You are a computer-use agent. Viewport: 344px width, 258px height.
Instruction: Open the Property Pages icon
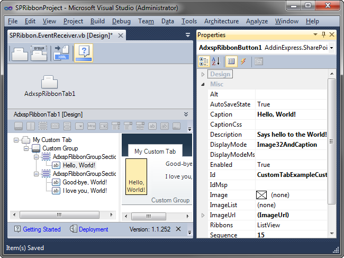coord(259,61)
